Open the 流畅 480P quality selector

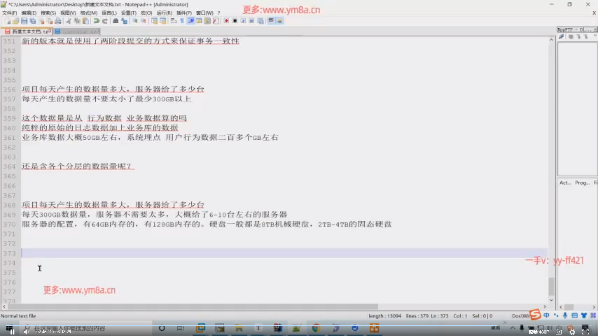coord(539,332)
